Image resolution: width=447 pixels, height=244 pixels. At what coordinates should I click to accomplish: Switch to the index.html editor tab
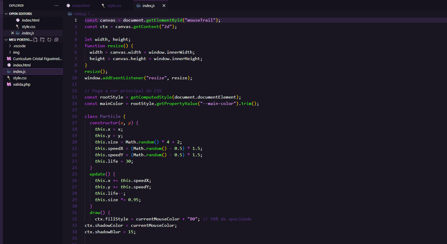pos(78,6)
